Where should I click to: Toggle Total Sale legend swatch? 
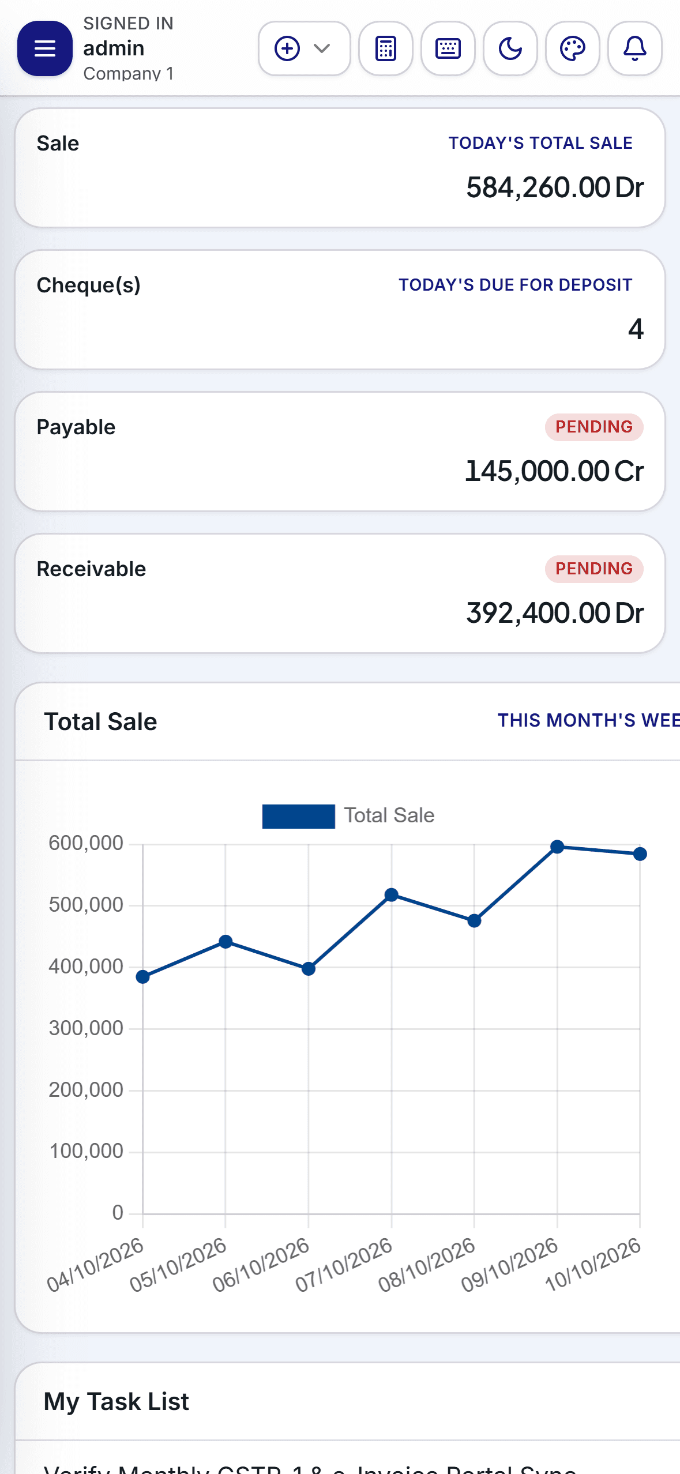tap(298, 816)
